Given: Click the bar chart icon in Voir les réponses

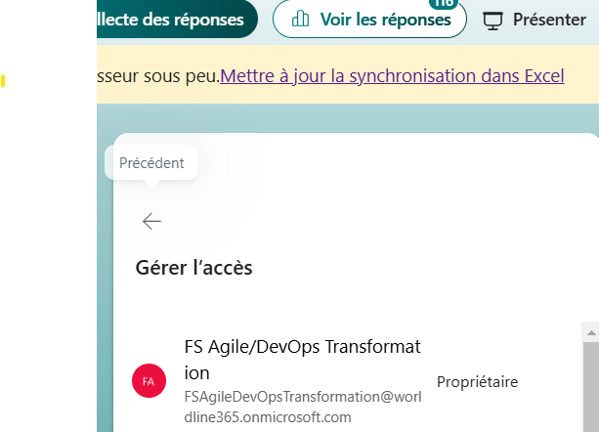Looking at the screenshot, I should tap(301, 19).
